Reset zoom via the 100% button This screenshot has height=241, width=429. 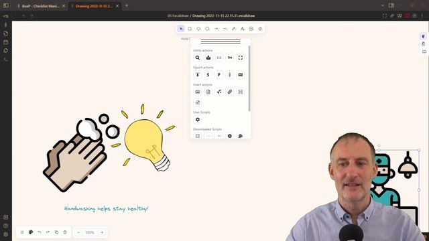tap(90, 232)
